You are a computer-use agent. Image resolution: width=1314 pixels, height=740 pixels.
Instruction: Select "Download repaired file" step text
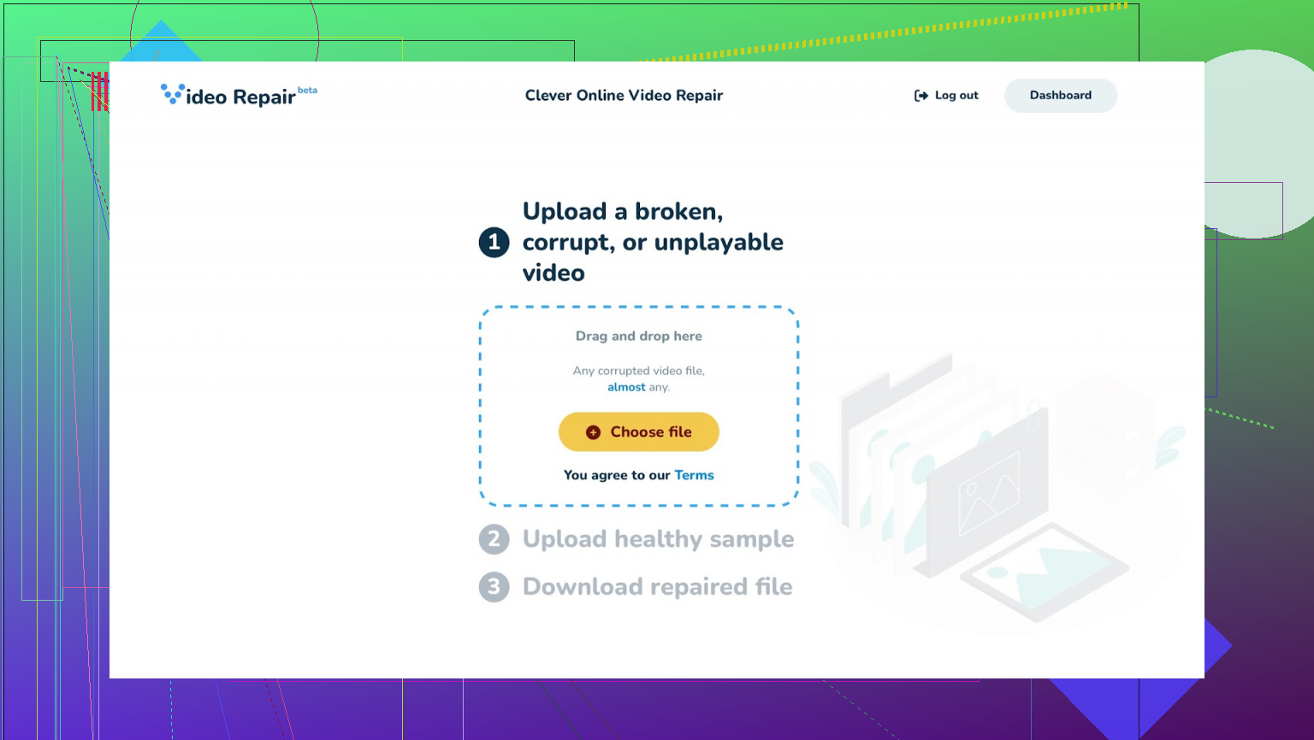[x=657, y=587]
